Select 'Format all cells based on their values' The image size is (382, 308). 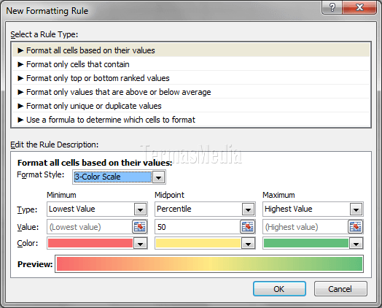coord(191,50)
